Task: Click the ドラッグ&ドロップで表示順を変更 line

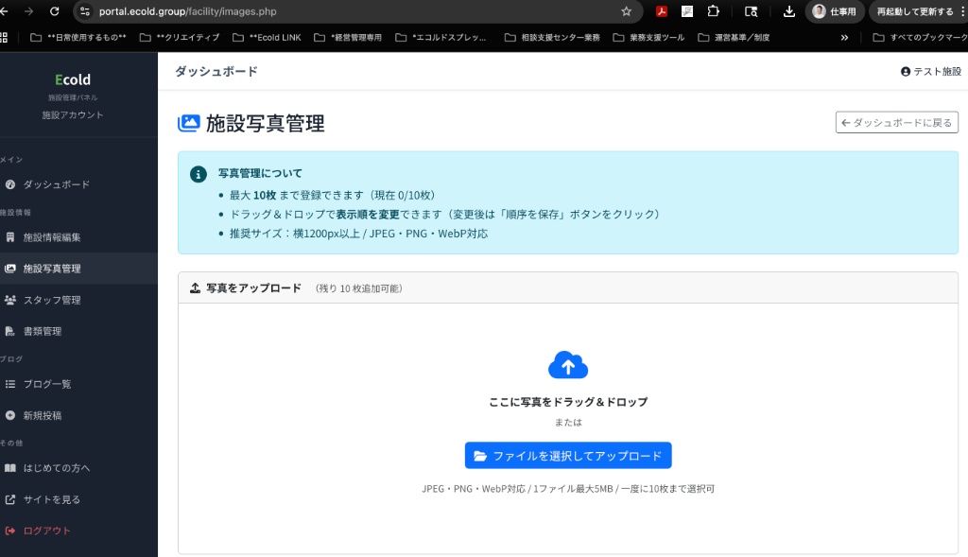Action: (x=444, y=215)
